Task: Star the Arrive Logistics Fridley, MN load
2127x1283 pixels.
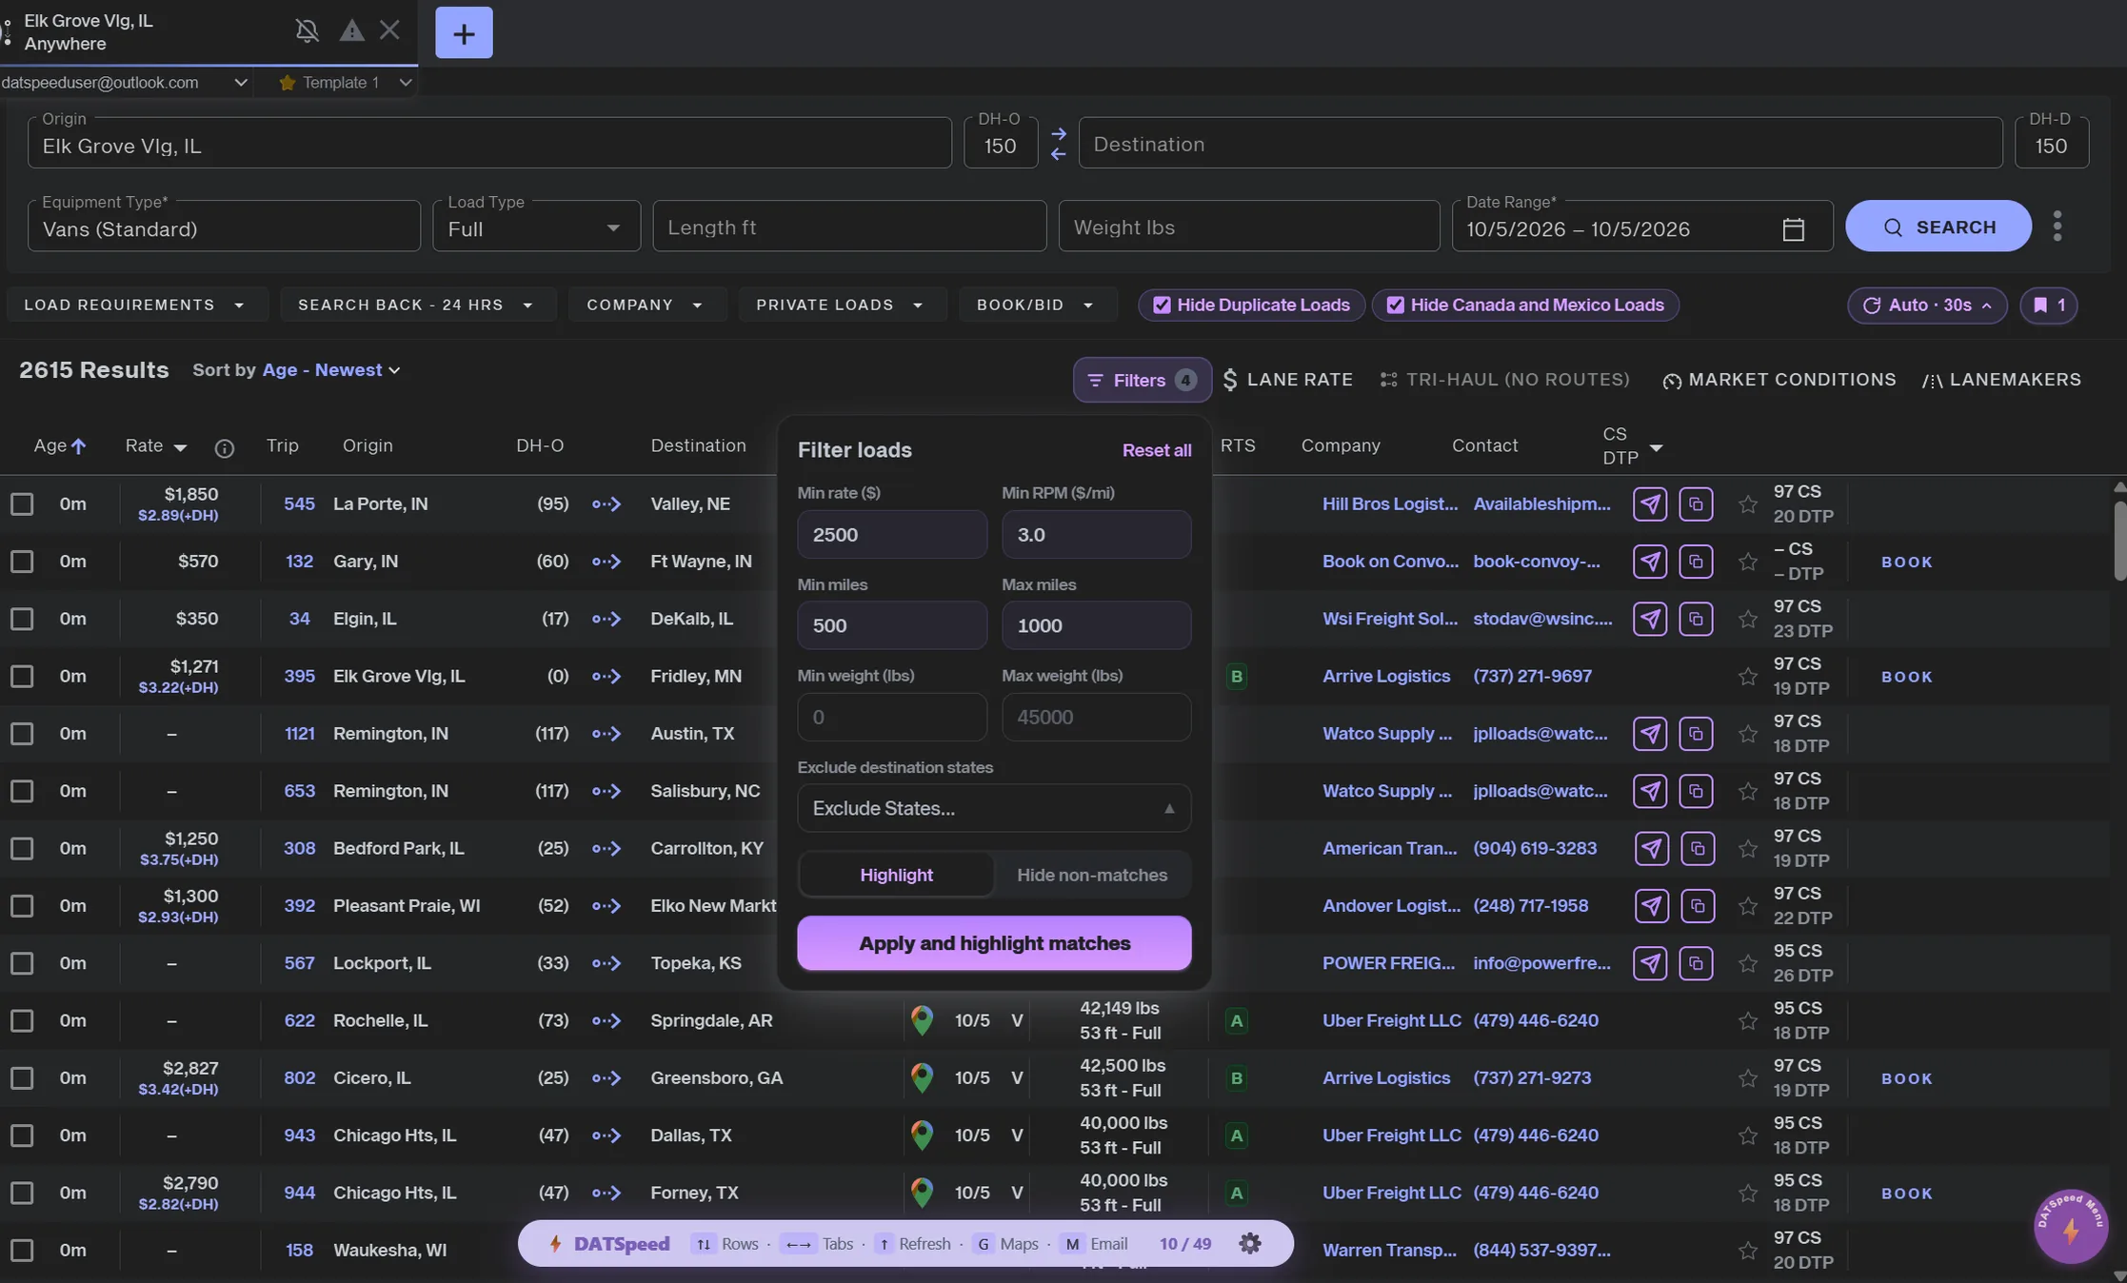Action: point(1747,676)
